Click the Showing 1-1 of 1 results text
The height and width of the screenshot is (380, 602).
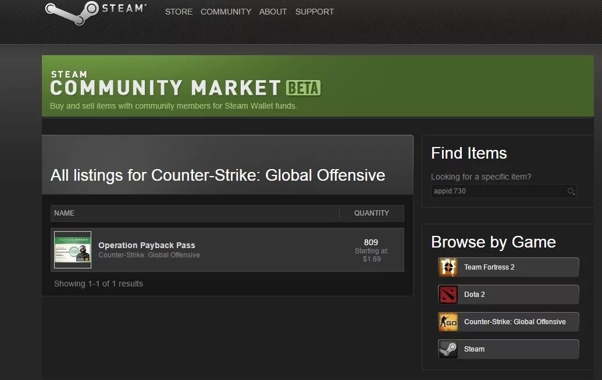tap(98, 284)
